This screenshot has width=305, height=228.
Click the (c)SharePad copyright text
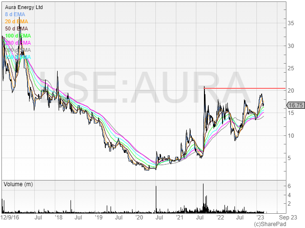coord(270,224)
